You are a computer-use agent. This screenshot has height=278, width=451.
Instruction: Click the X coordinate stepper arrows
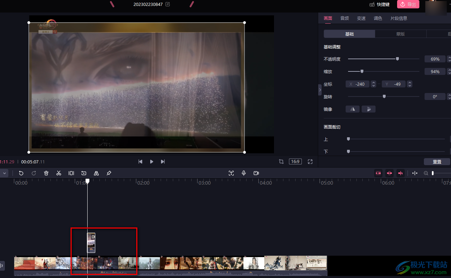coord(373,84)
